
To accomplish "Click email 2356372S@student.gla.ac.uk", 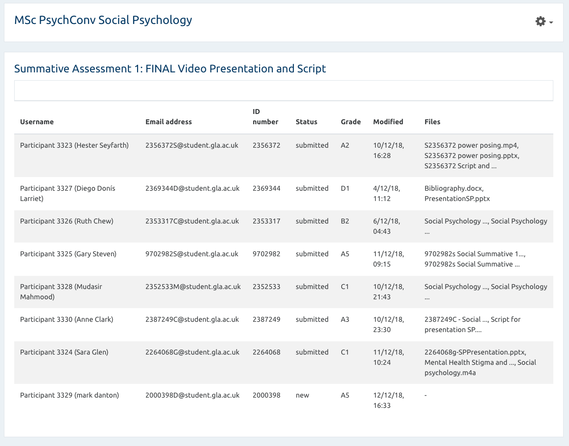I will pyautogui.click(x=191, y=145).
